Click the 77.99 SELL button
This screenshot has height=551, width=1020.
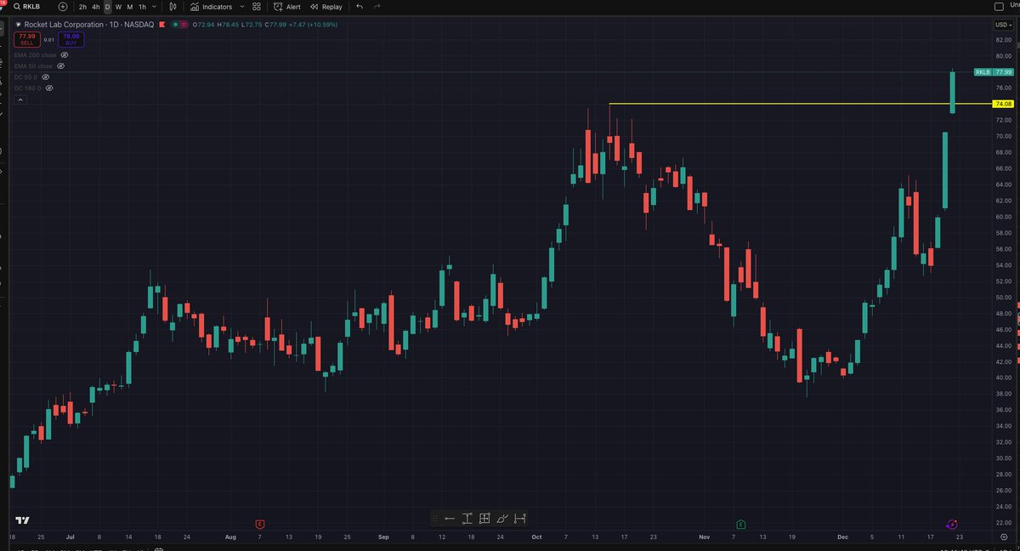tap(26, 39)
